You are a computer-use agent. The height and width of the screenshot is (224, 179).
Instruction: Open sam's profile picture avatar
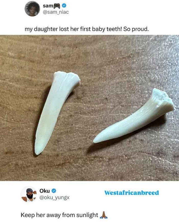click(32, 9)
